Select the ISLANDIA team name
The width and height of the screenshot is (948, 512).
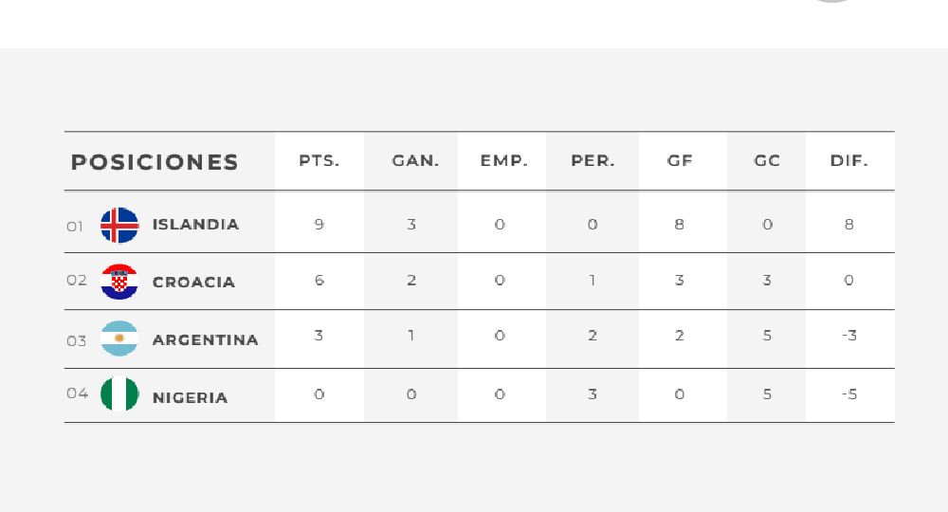click(196, 225)
